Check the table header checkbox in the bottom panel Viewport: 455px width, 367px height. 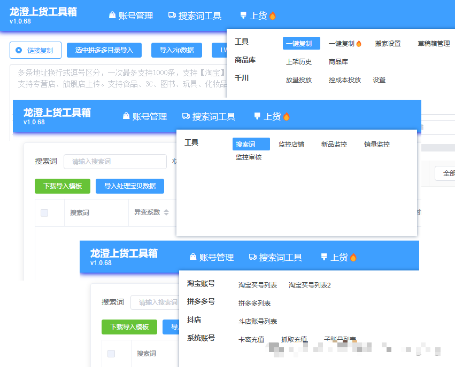[x=111, y=354]
